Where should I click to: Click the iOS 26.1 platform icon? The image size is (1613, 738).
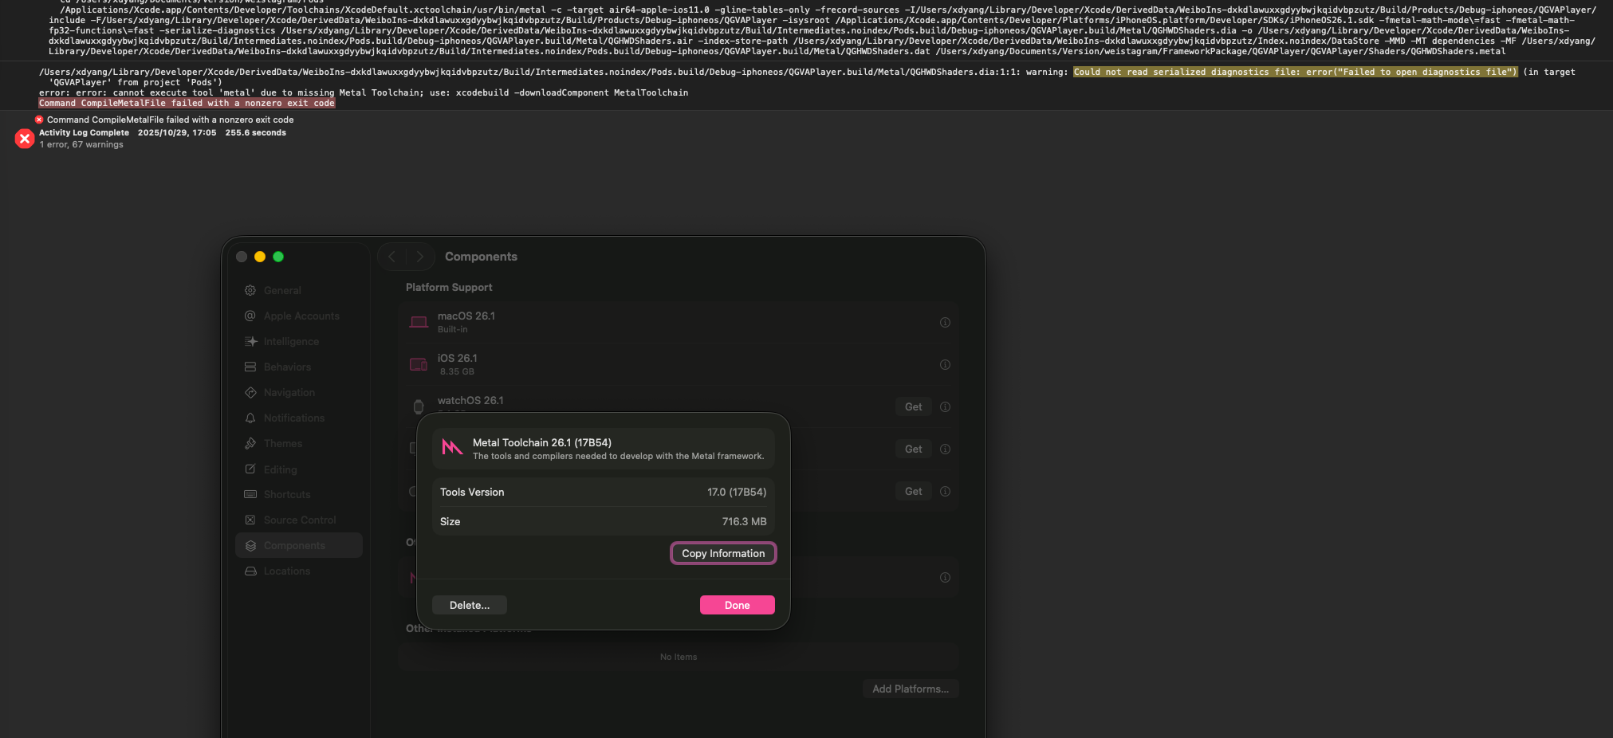[x=419, y=364]
